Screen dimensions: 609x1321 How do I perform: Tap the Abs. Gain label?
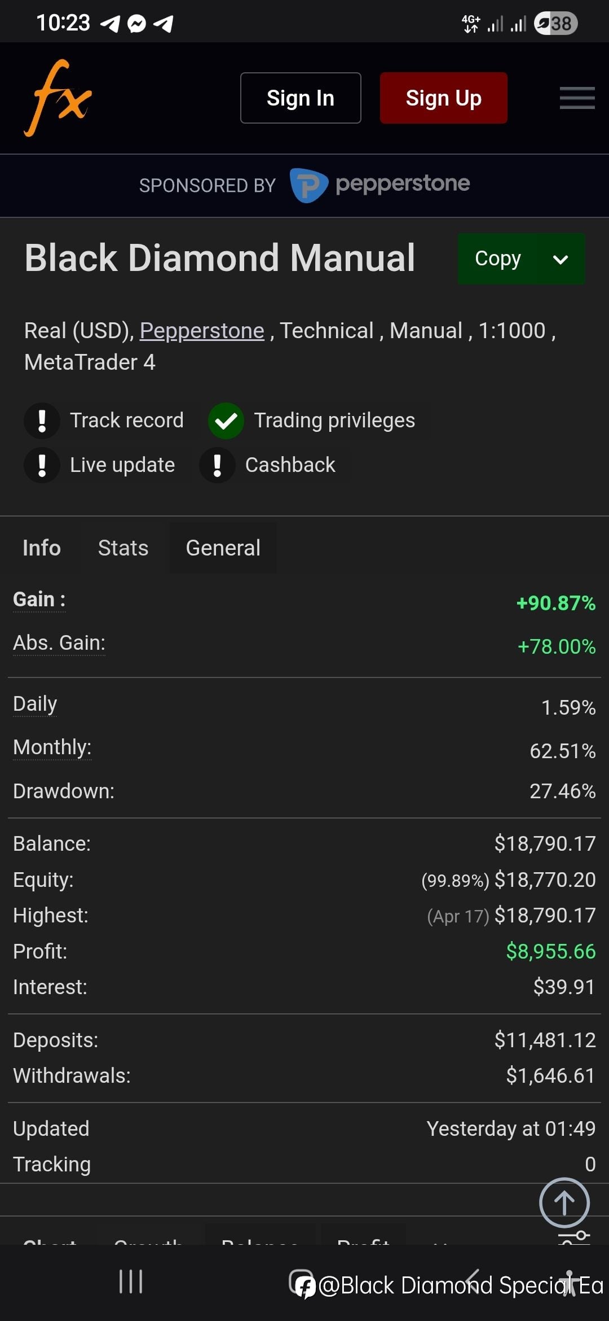click(59, 643)
